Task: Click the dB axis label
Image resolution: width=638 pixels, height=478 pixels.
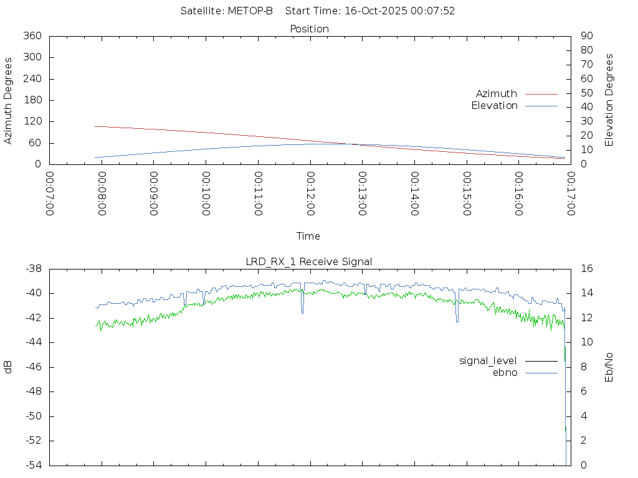Action: coord(8,367)
